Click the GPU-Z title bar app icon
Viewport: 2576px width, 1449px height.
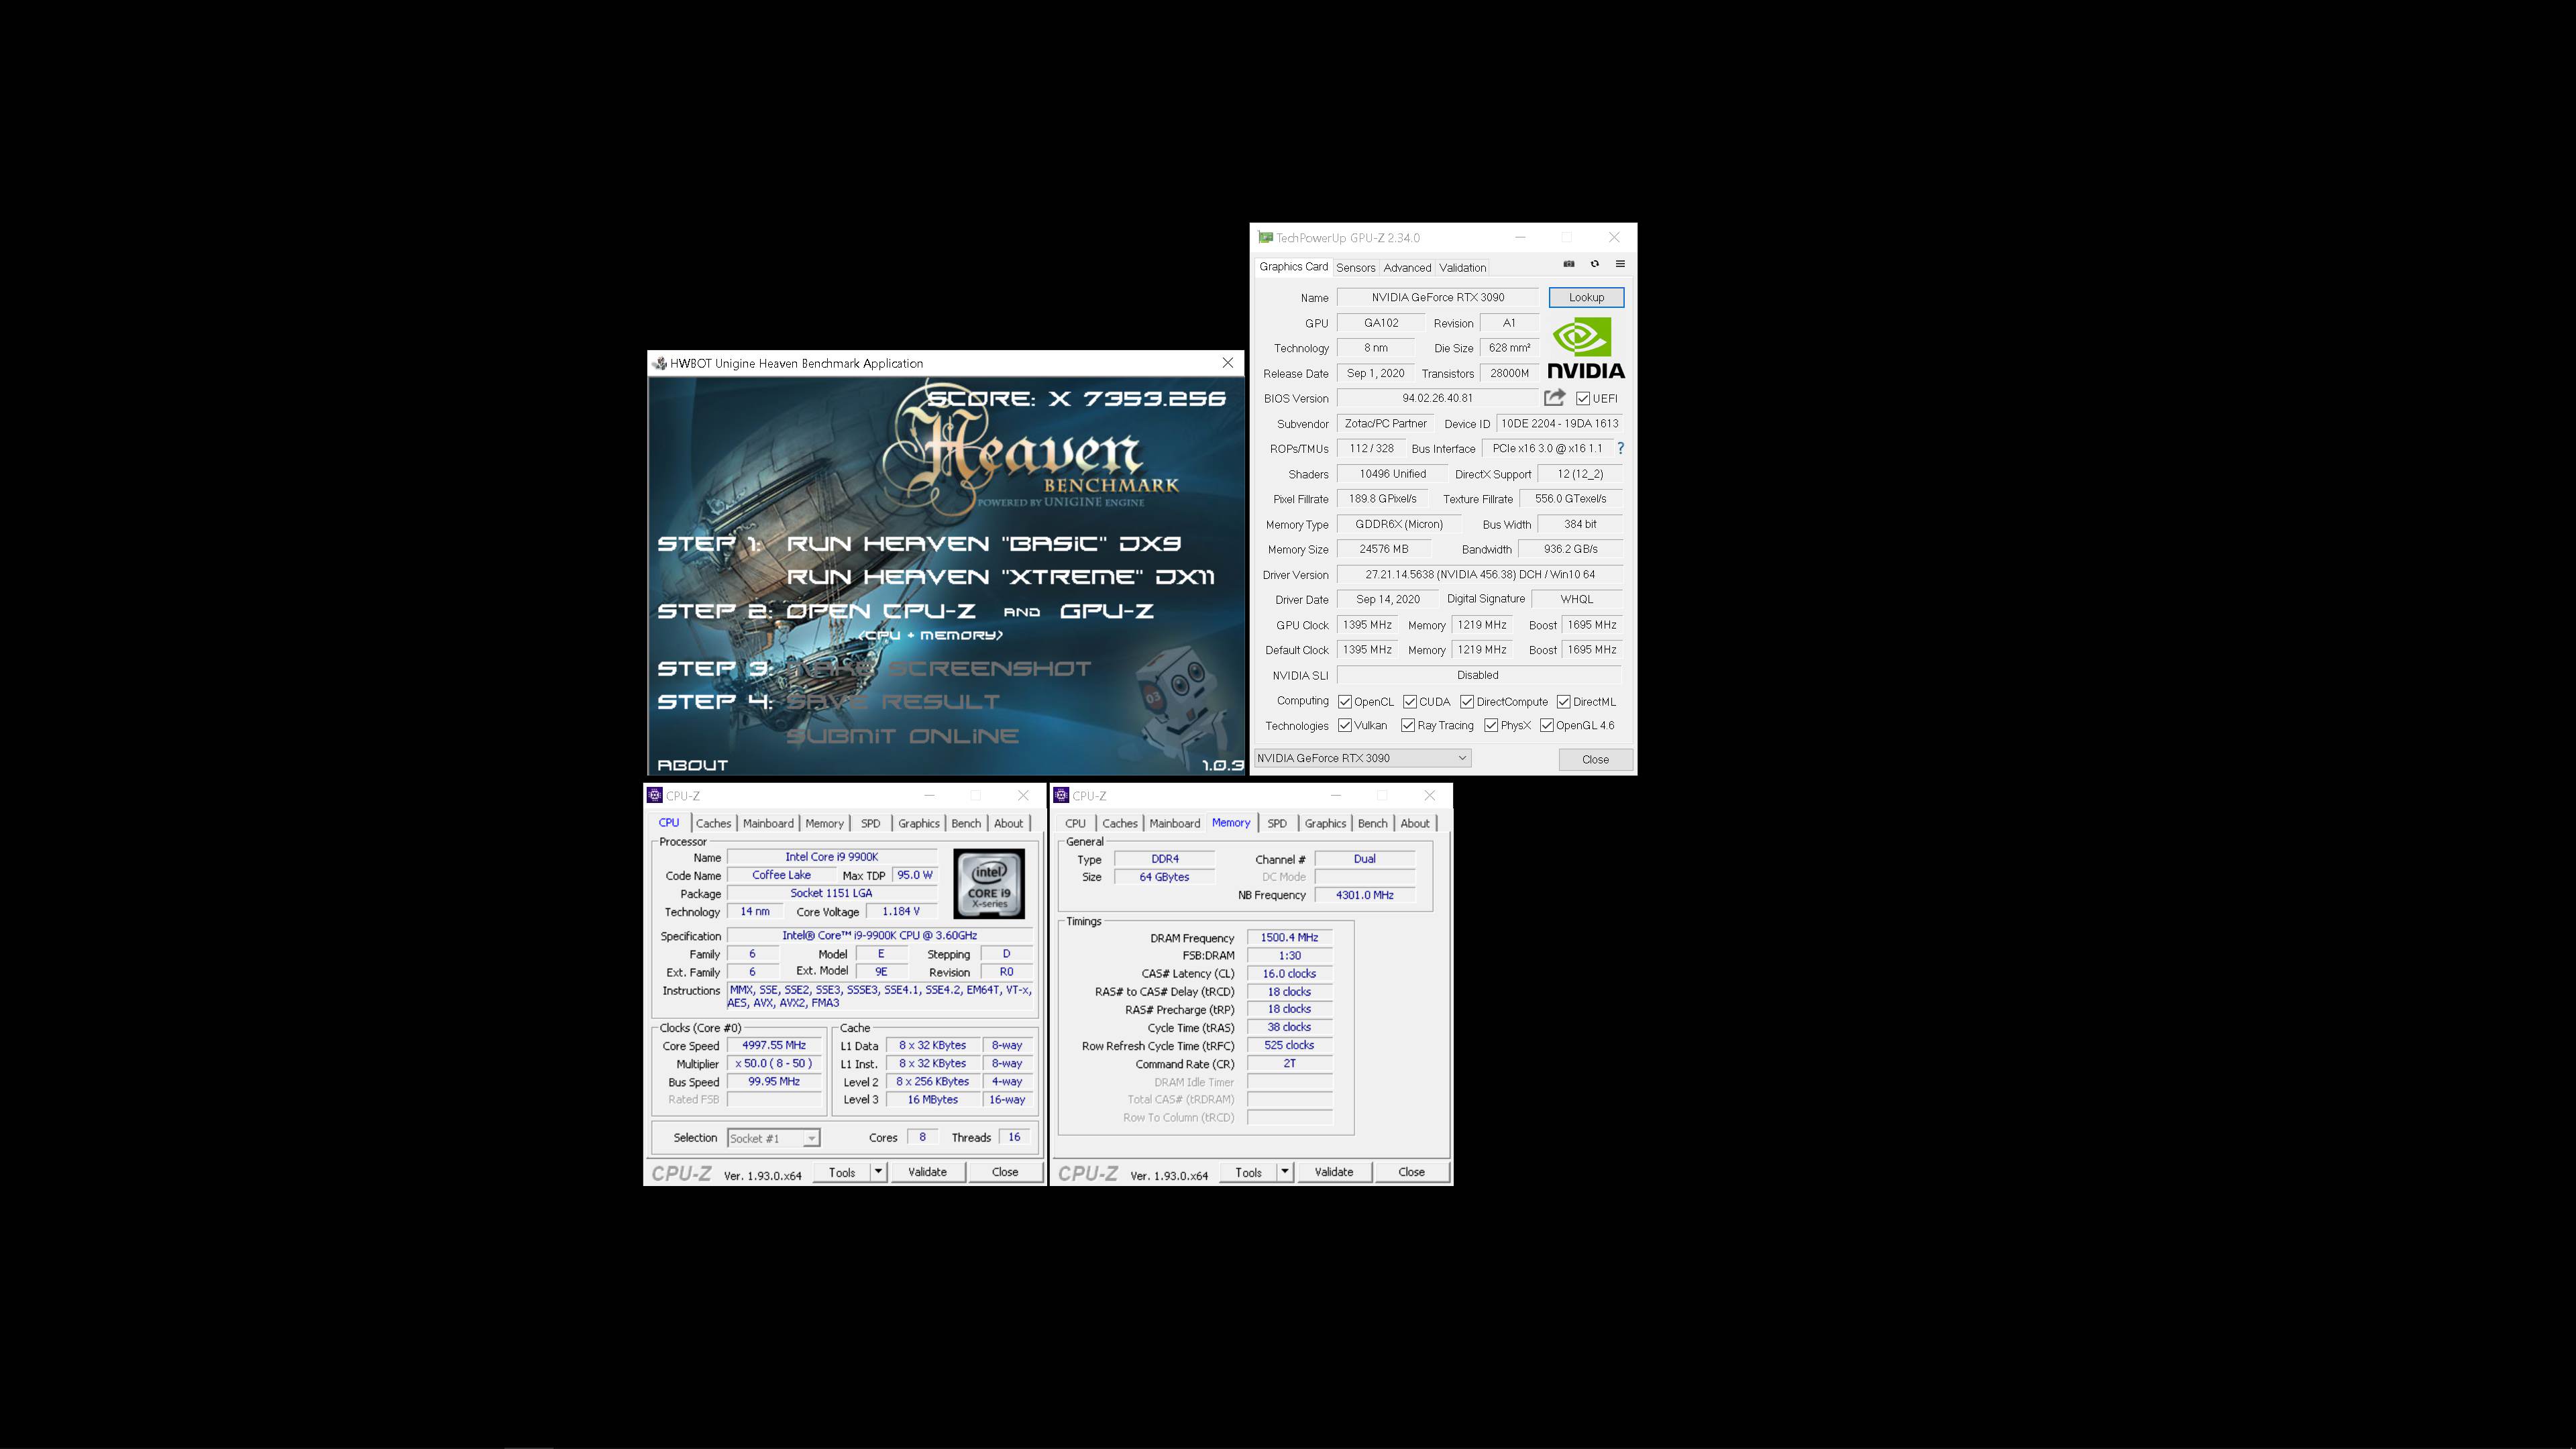tap(1265, 238)
